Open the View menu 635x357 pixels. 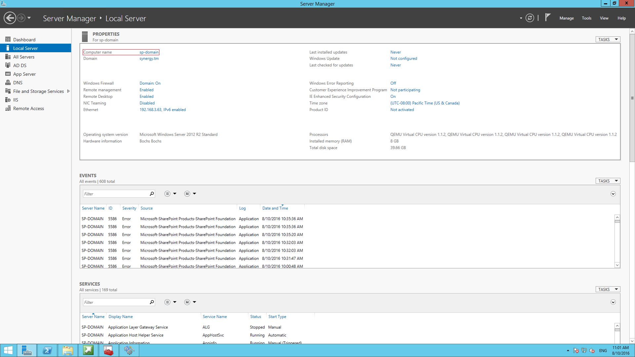tap(604, 18)
